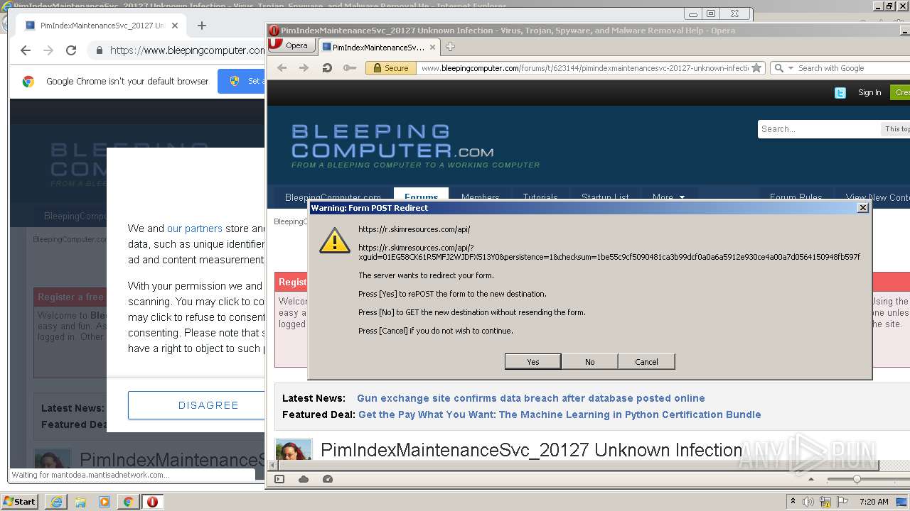This screenshot has width=910, height=511.
Task: Go forward in Chrome
Action: pos(48,50)
